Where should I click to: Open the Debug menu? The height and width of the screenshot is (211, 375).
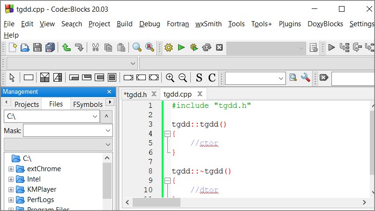(x=150, y=24)
